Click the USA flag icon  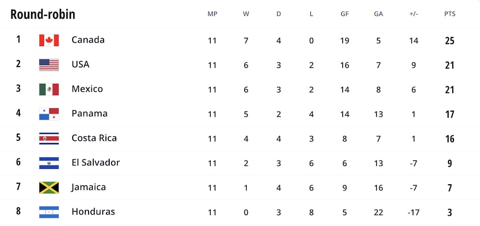(49, 65)
